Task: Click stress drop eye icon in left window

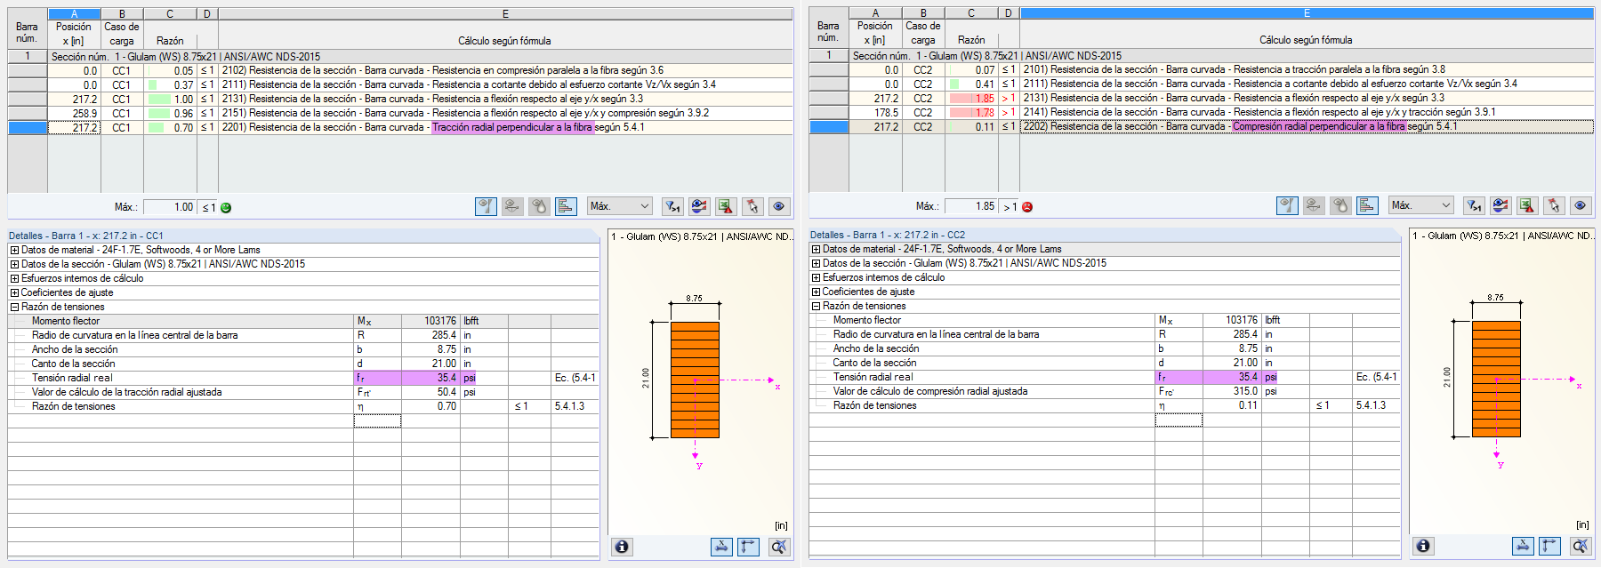Action: click(539, 206)
